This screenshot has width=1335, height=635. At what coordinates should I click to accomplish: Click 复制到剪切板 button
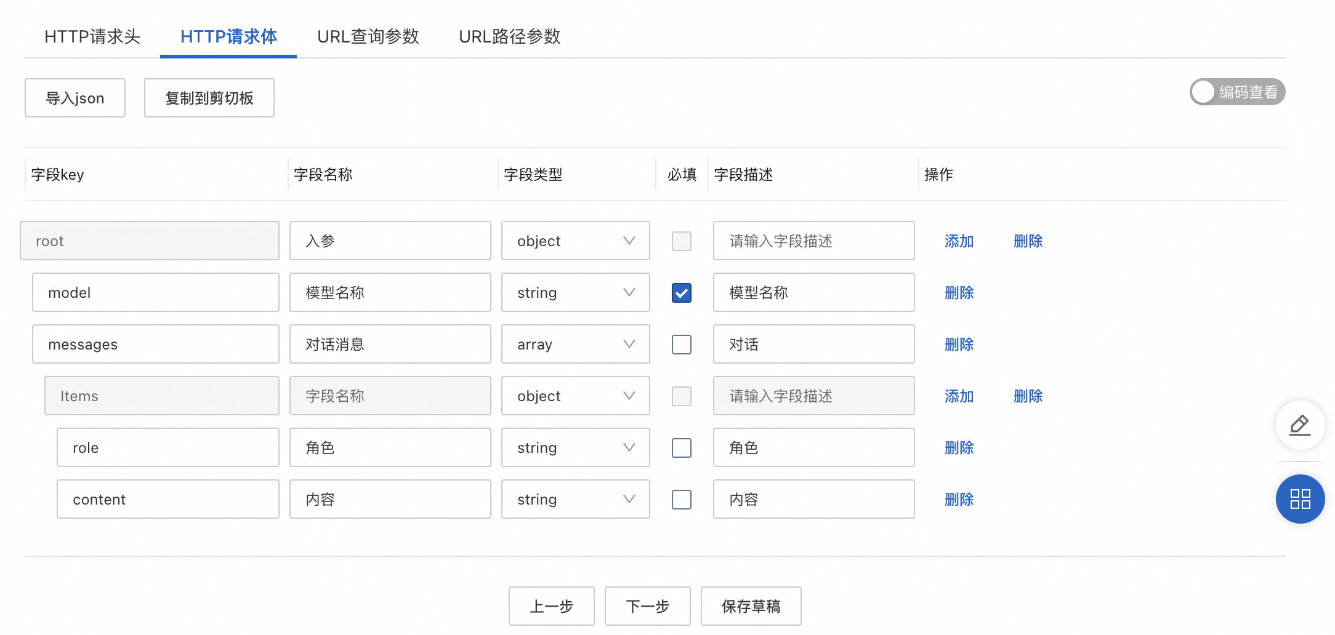[x=209, y=98]
